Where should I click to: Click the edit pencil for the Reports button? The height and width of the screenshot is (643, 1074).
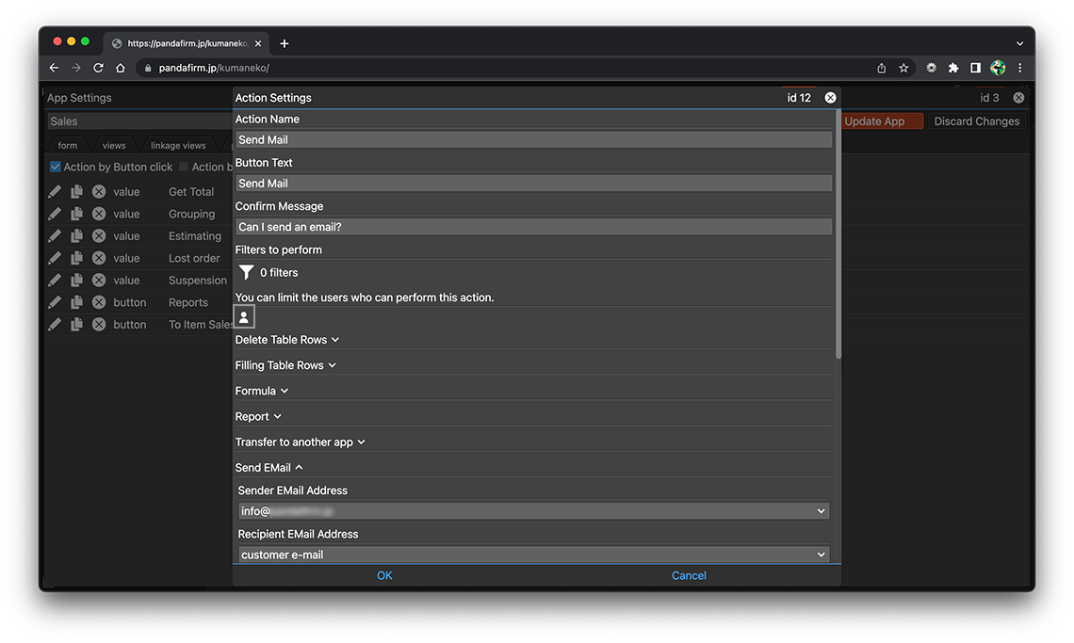pos(55,302)
